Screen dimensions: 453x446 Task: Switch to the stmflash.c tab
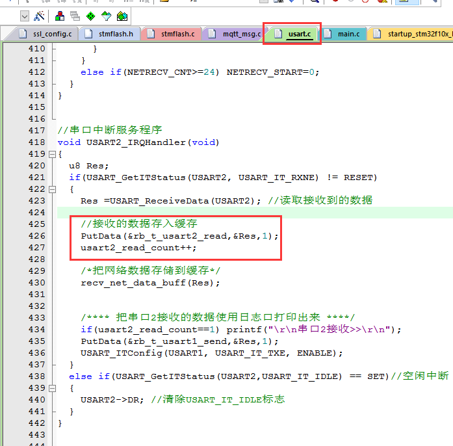tap(172, 34)
